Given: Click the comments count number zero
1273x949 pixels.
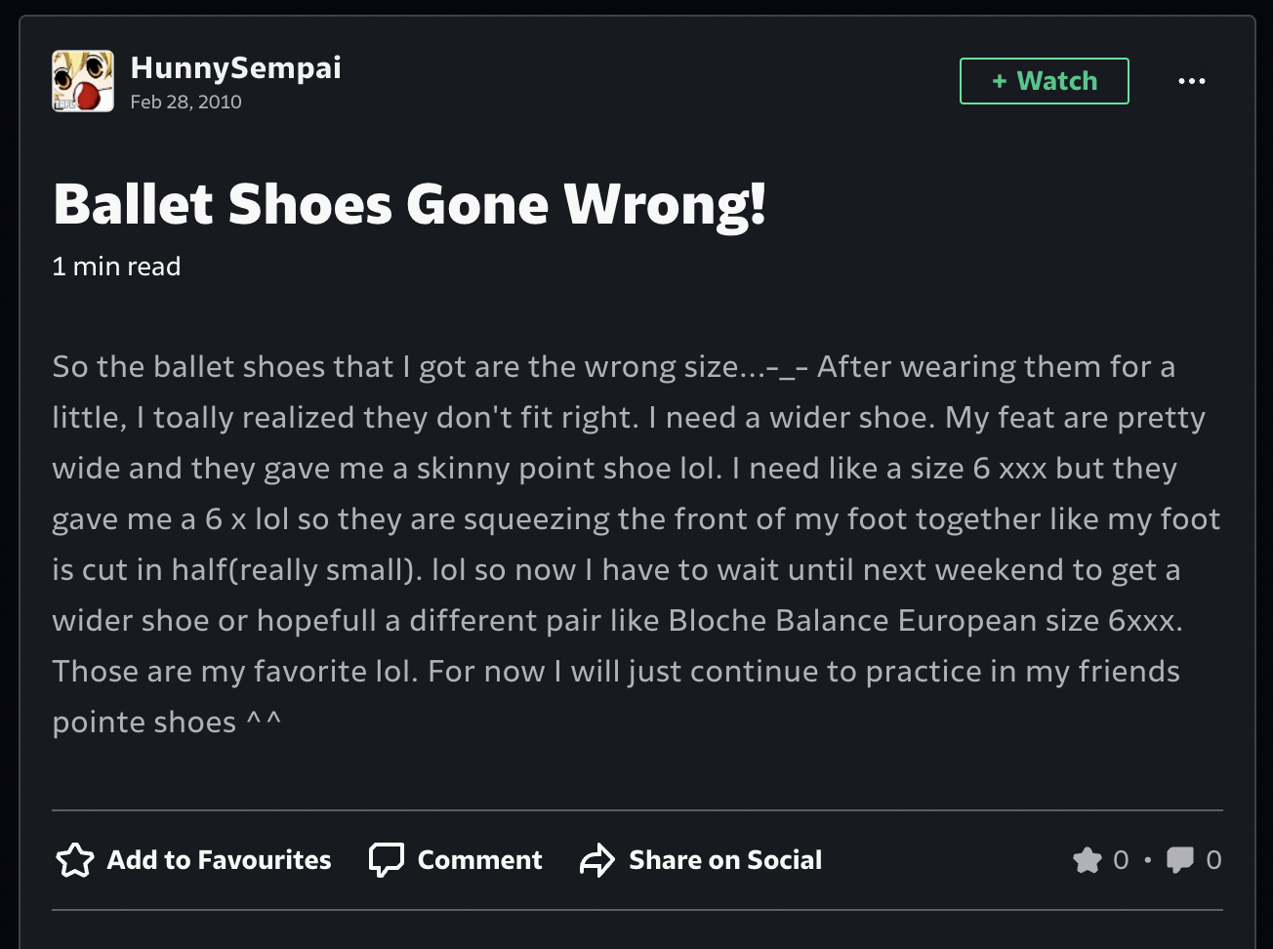Looking at the screenshot, I should (x=1213, y=860).
